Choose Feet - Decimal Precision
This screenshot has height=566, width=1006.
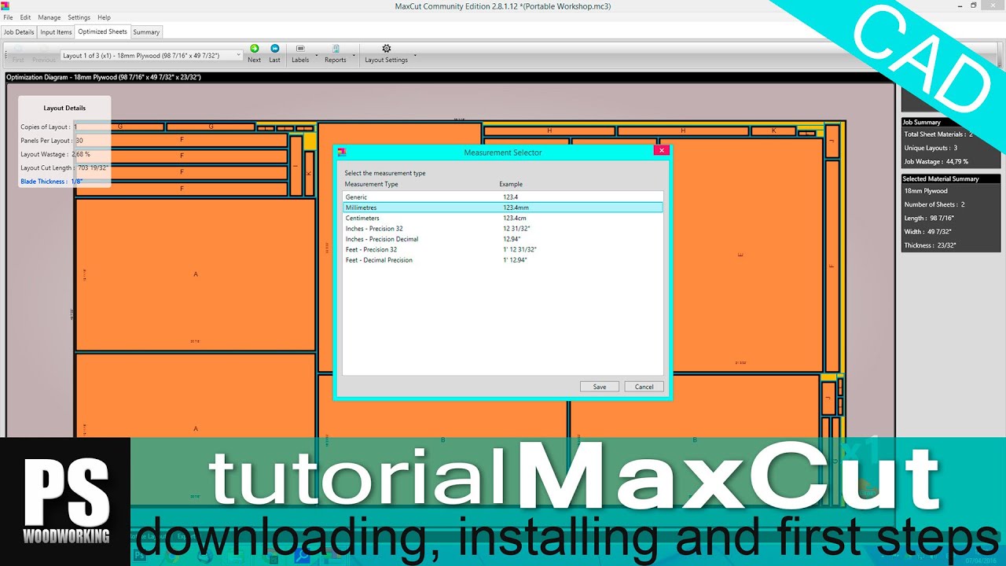[x=503, y=259]
